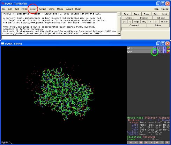Open the Show menu for GFP object

point(158,51)
